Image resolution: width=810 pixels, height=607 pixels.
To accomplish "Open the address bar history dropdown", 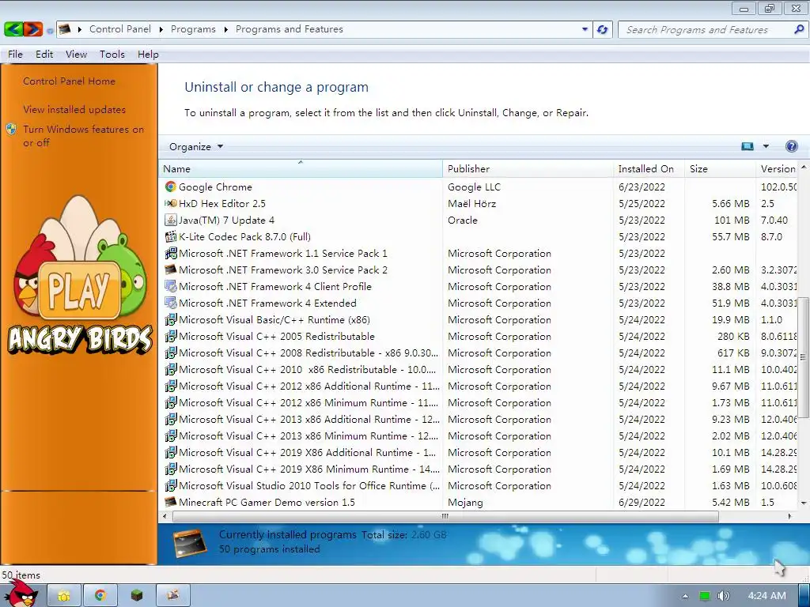I will tap(585, 29).
